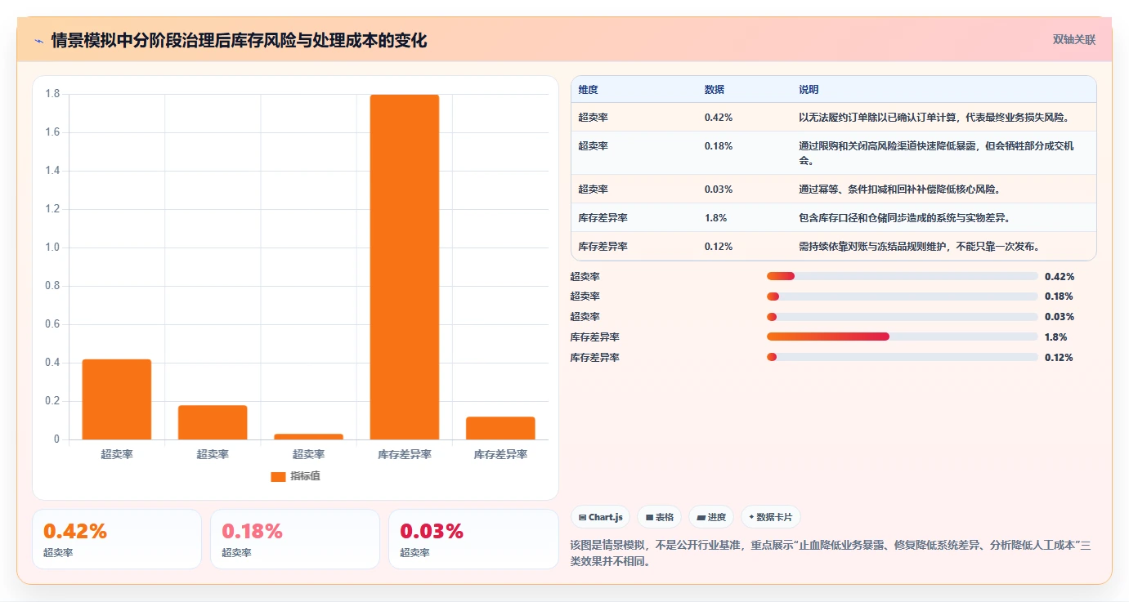This screenshot has height=602, width=1129.
Task: Click the 维度 table column header
Action: pos(589,90)
